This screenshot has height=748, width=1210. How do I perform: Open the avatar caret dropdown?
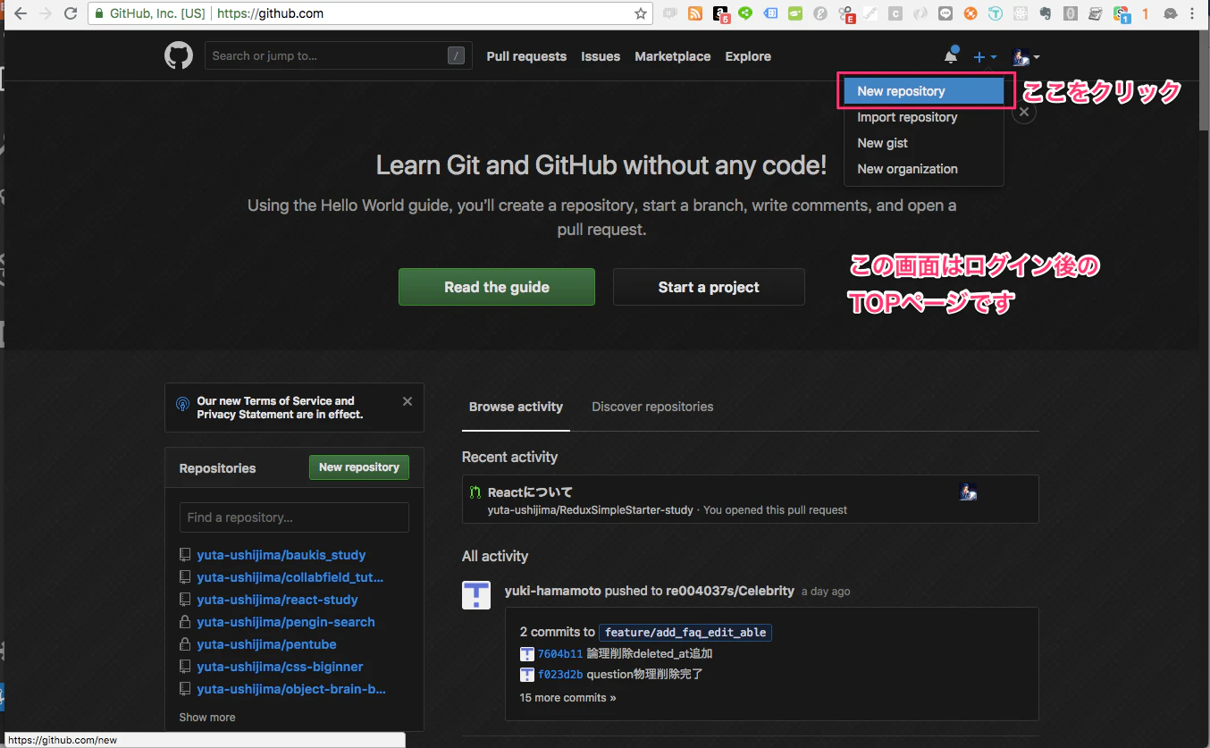[x=1038, y=56]
